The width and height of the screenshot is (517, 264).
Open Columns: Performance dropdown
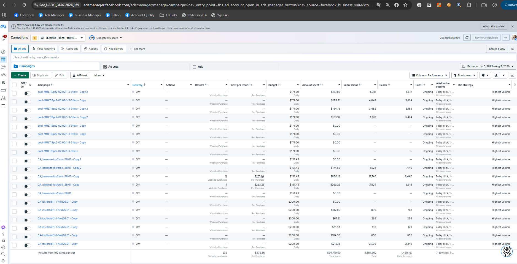tap(429, 75)
